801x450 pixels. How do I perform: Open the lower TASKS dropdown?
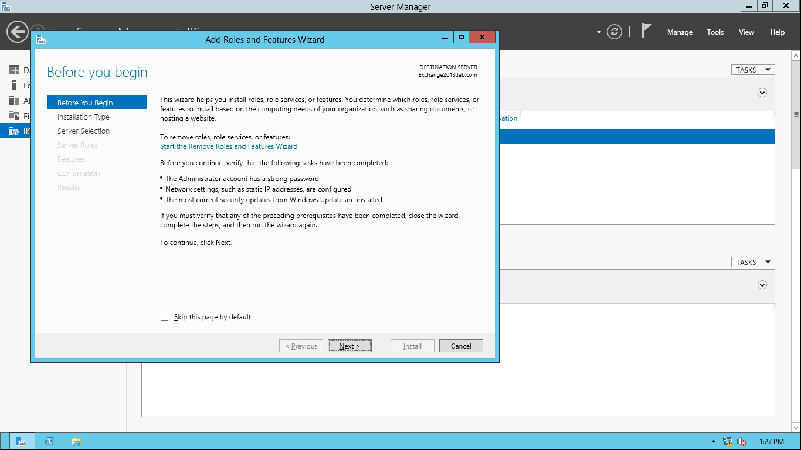(x=753, y=262)
